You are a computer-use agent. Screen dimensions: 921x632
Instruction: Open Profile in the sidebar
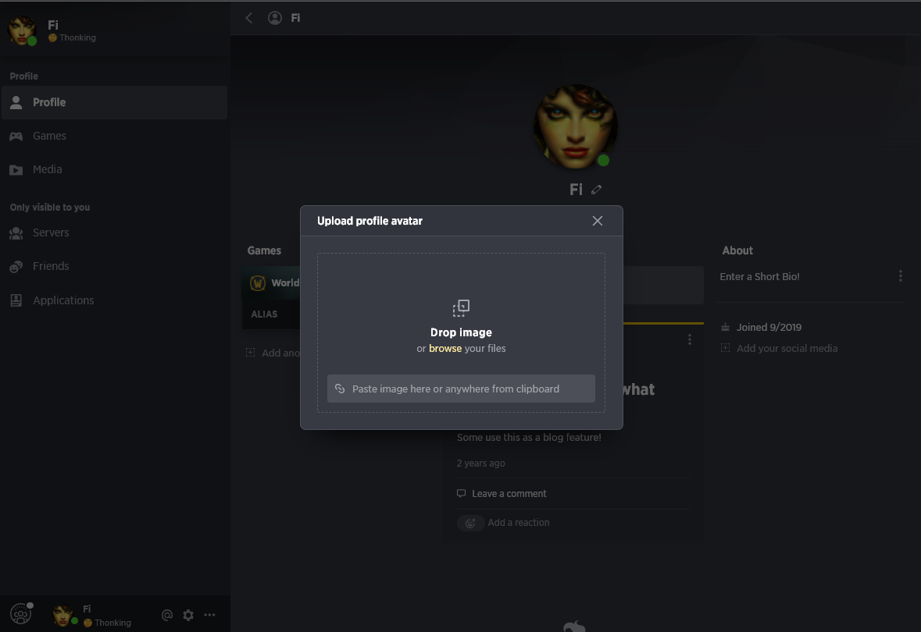[115, 102]
